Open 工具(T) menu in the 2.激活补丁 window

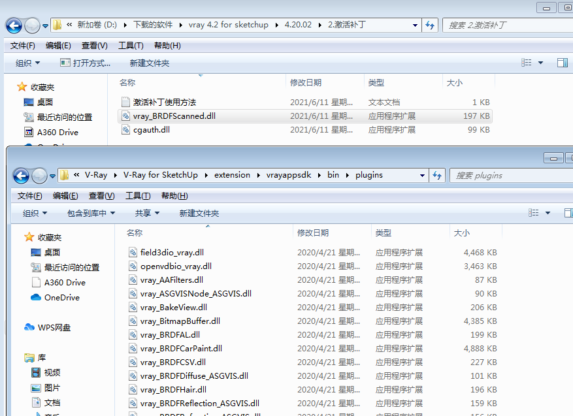point(131,46)
